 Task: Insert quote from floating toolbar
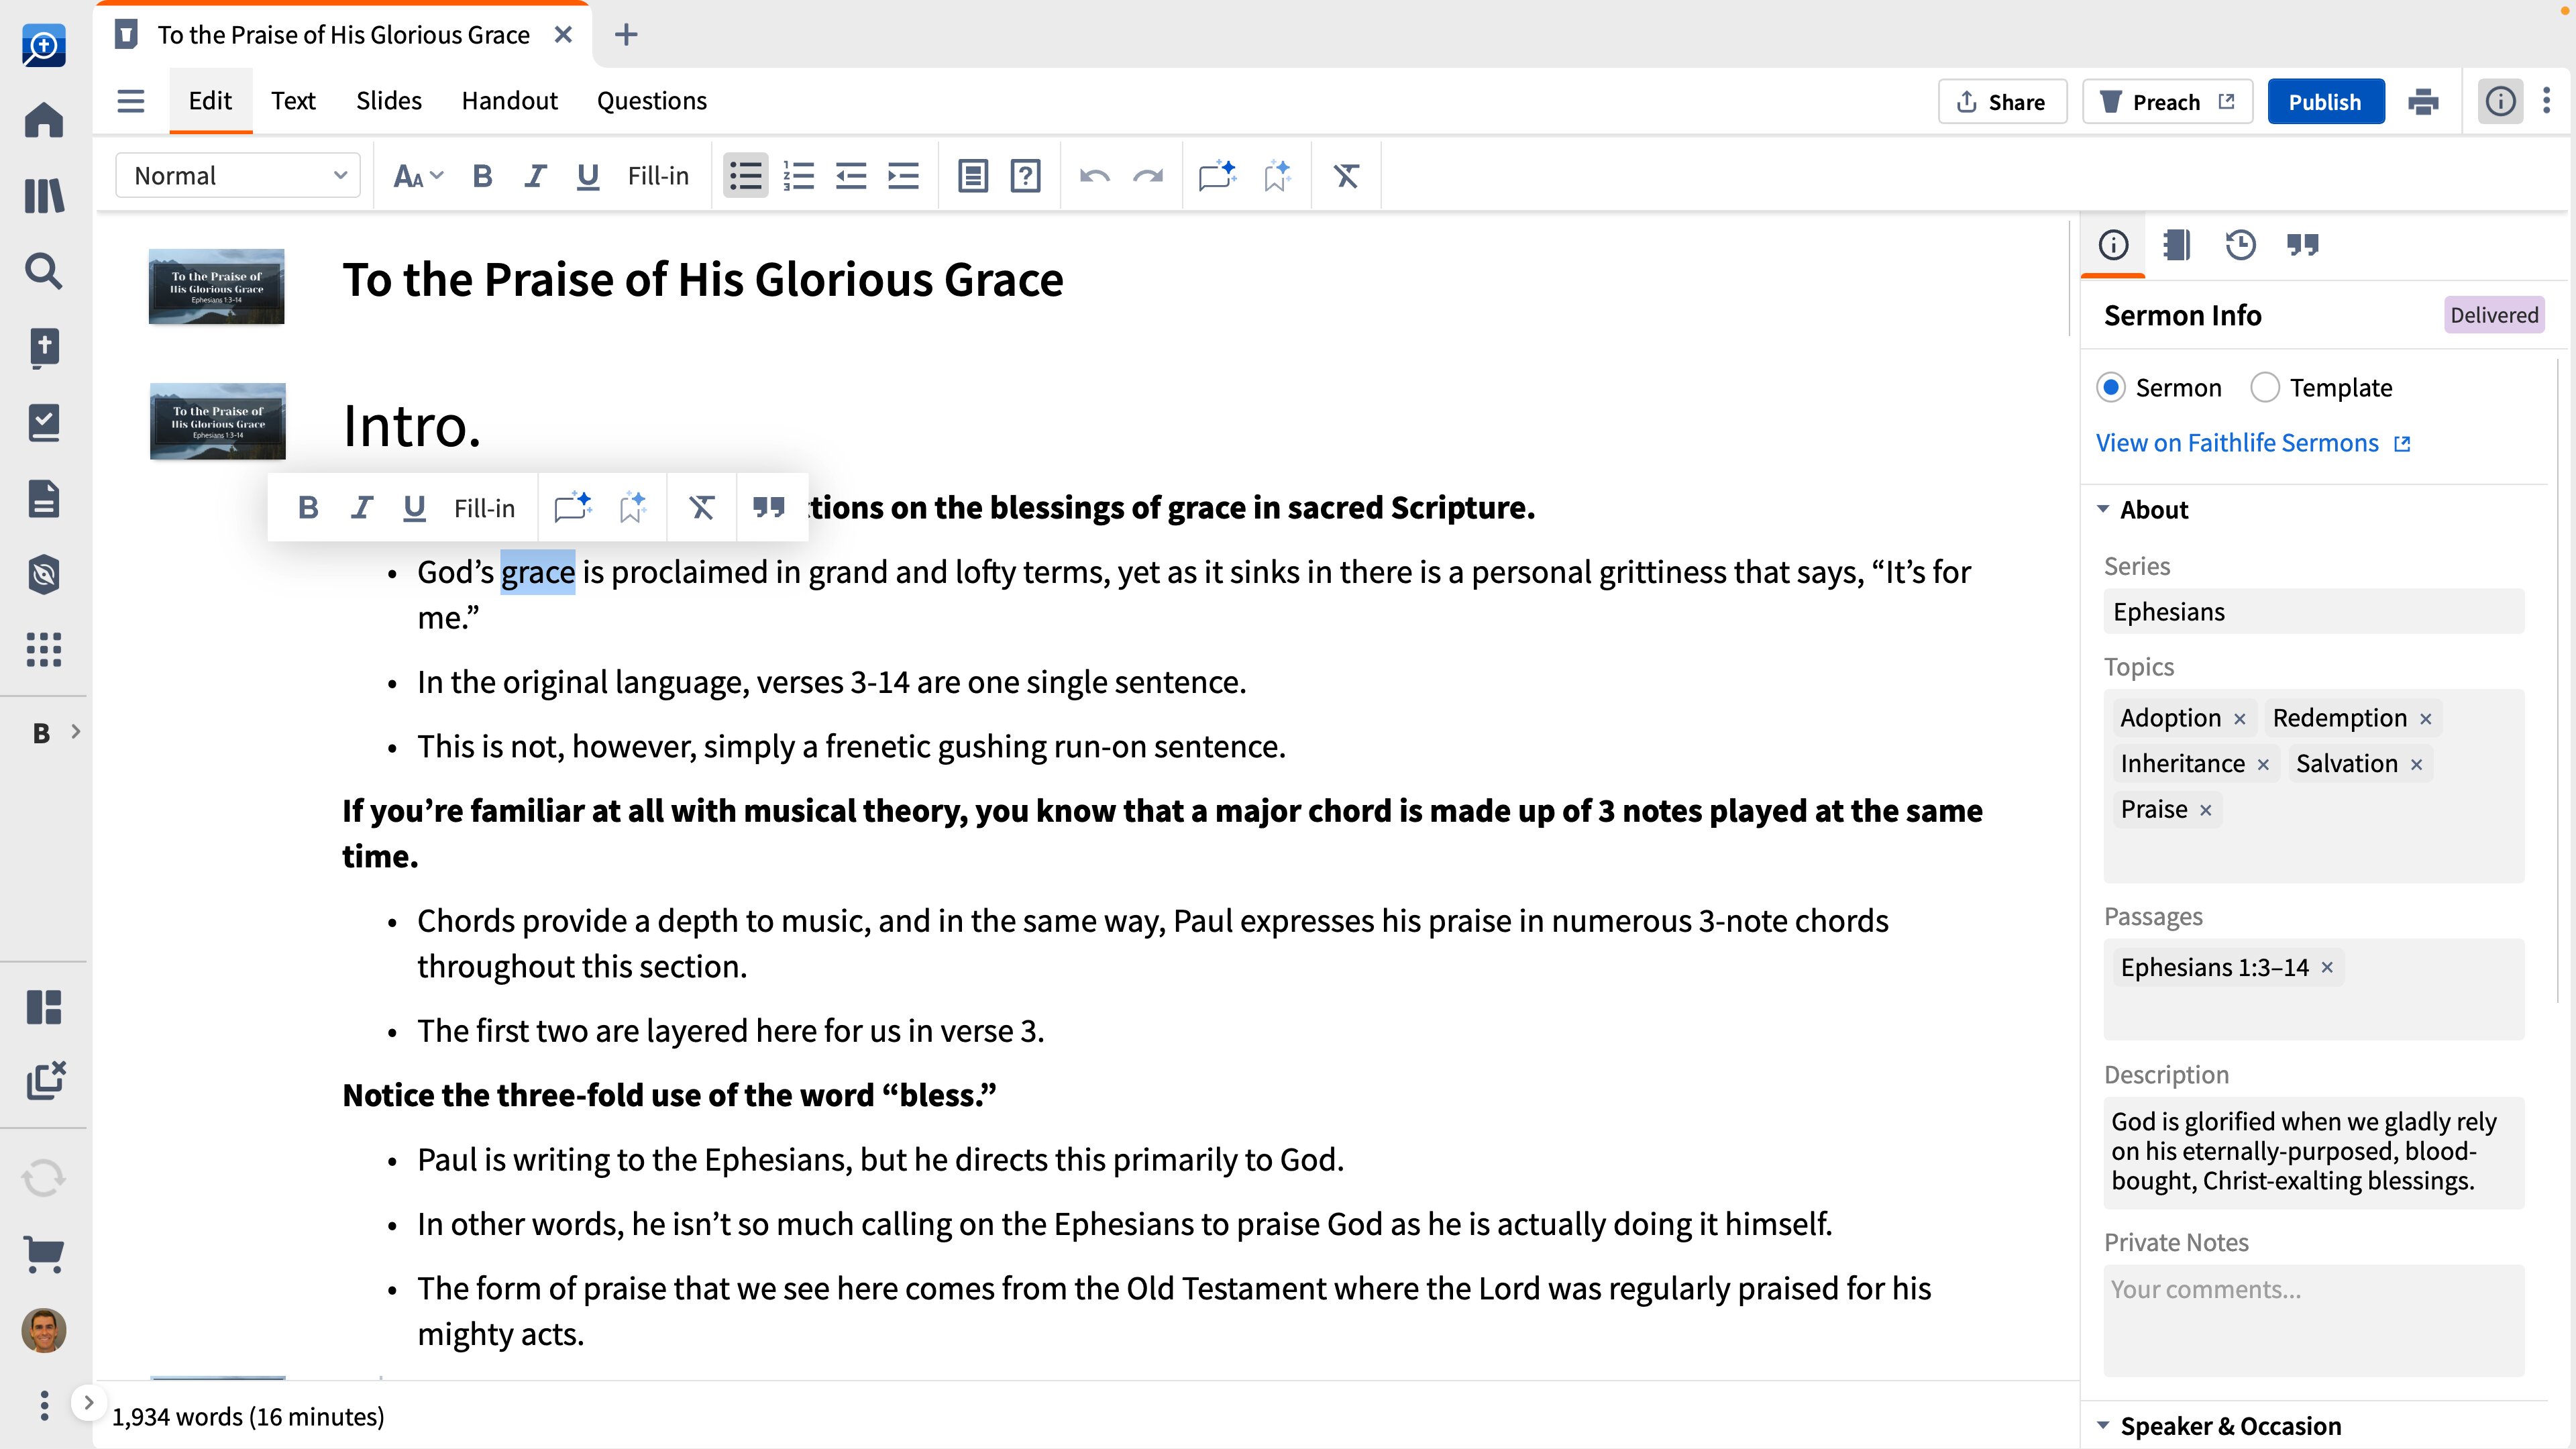[768, 508]
